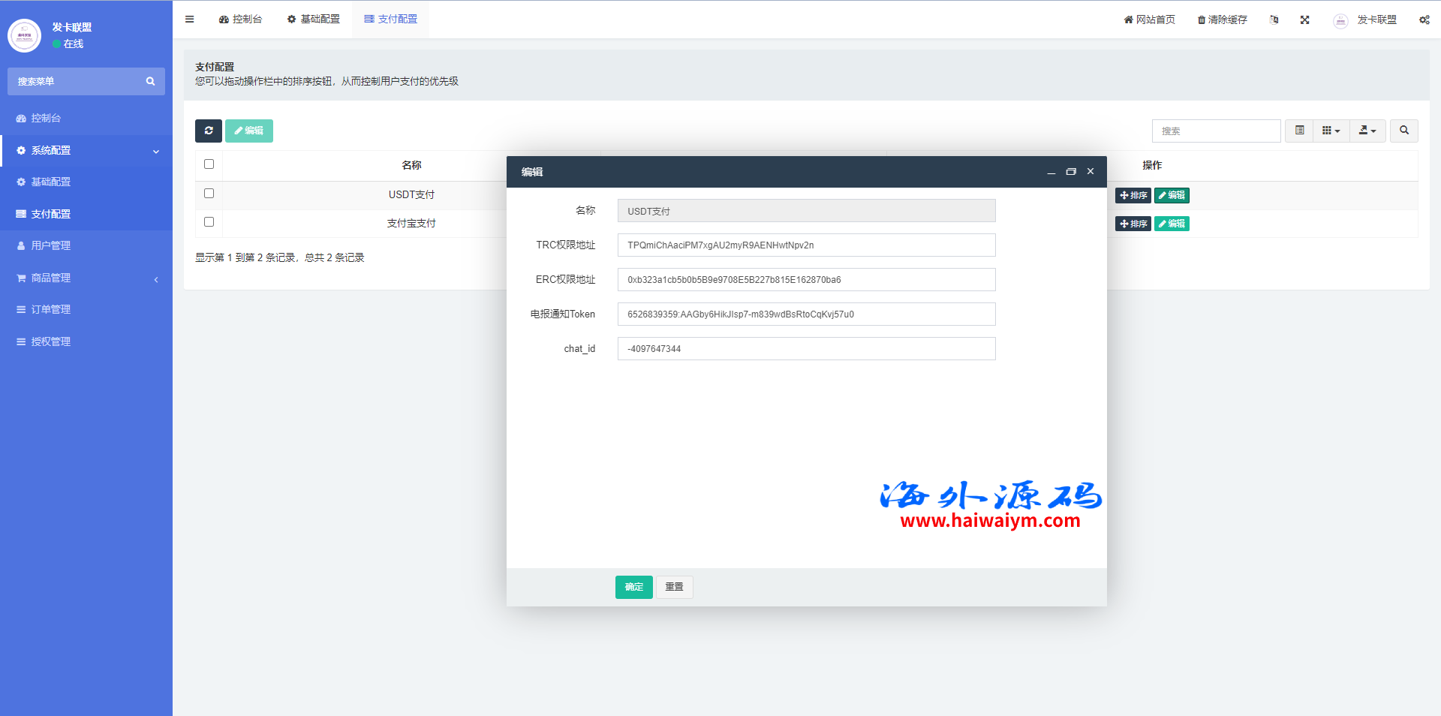The width and height of the screenshot is (1441, 716).
Task: Click the hamburger sidebar toggle icon
Action: pyautogui.click(x=190, y=20)
